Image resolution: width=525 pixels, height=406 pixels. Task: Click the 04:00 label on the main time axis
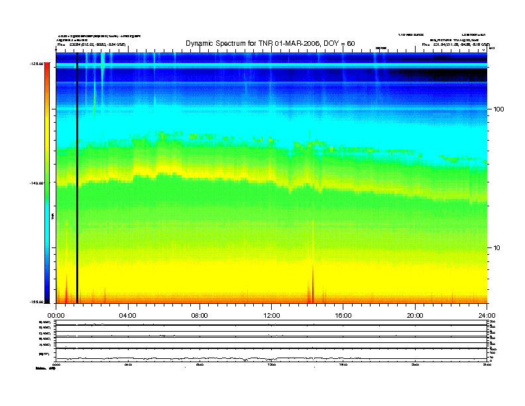click(128, 316)
